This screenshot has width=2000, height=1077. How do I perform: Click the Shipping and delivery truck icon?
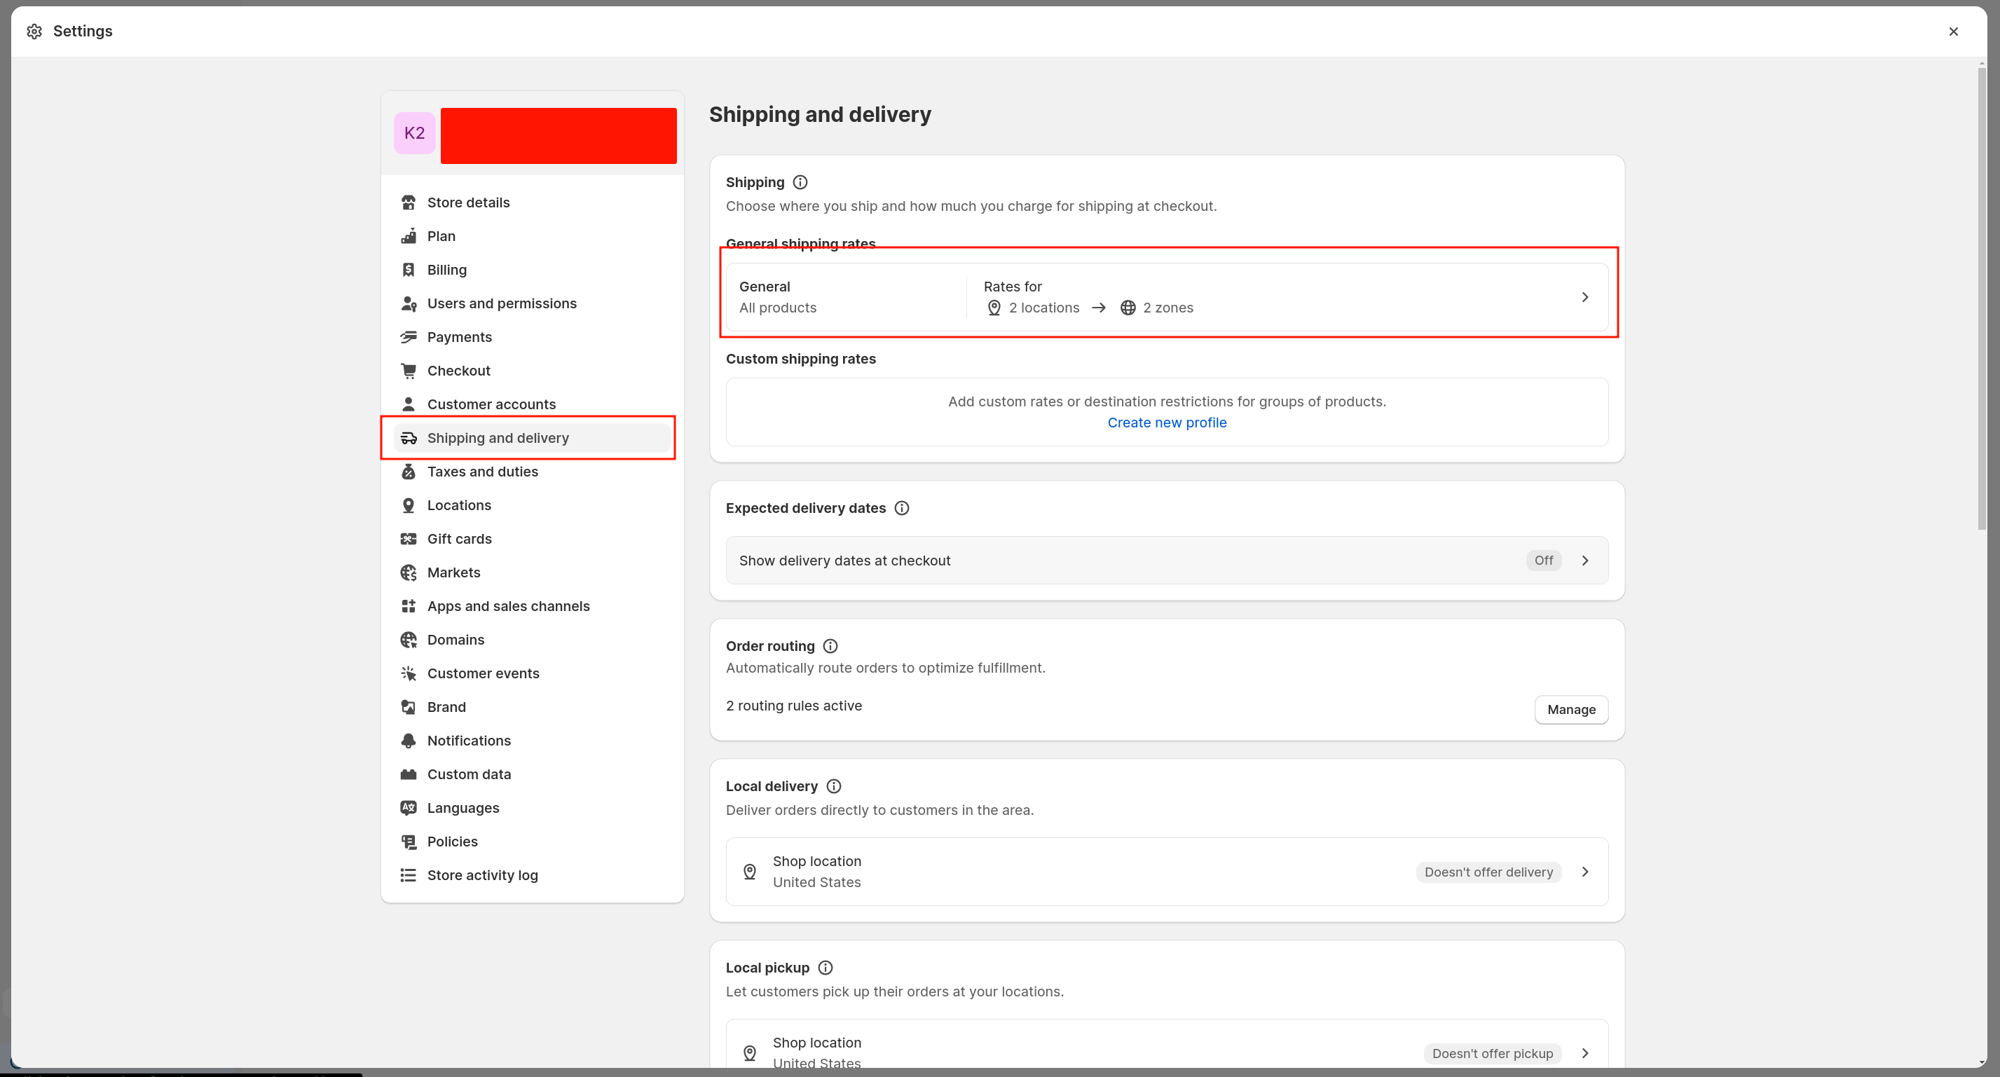coord(409,438)
